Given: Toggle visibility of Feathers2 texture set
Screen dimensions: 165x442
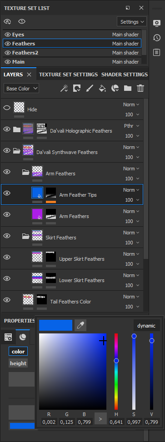Looking at the screenshot, I should [x=8, y=53].
